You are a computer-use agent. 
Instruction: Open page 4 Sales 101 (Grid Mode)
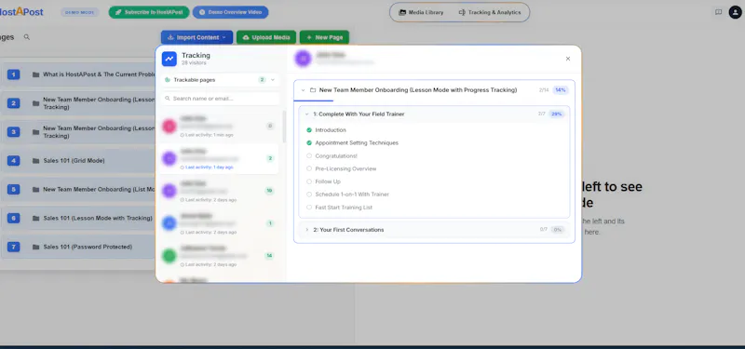[78, 160]
